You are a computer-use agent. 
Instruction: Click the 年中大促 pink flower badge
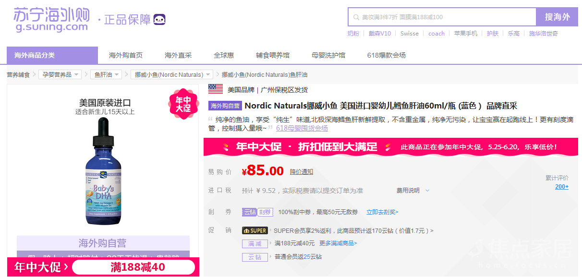[x=183, y=104]
